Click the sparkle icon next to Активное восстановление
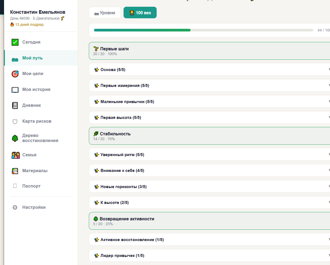This screenshot has height=265, width=330. 97,240
